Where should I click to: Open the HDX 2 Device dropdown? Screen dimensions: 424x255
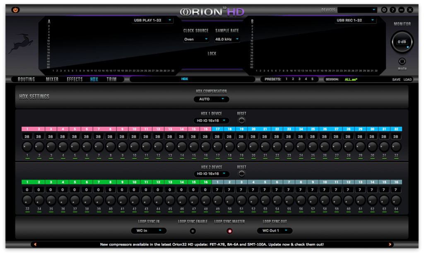coord(211,174)
